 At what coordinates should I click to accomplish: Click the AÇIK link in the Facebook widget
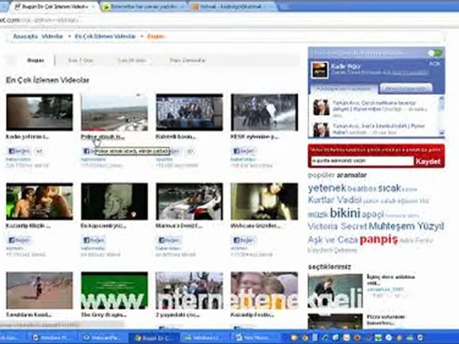(435, 64)
